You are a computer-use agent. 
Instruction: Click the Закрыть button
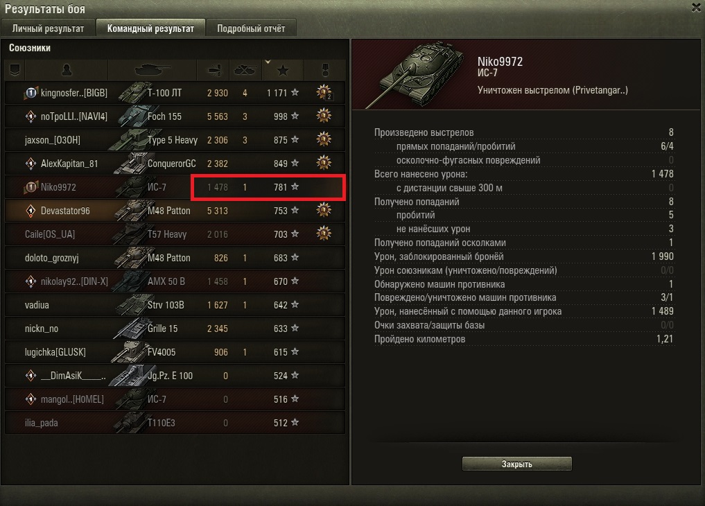tap(516, 464)
